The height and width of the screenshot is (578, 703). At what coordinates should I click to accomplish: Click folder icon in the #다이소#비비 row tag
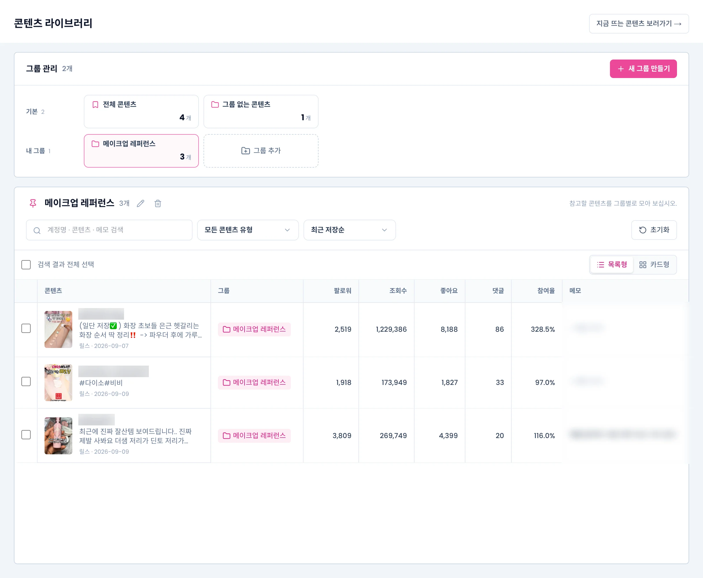click(226, 383)
